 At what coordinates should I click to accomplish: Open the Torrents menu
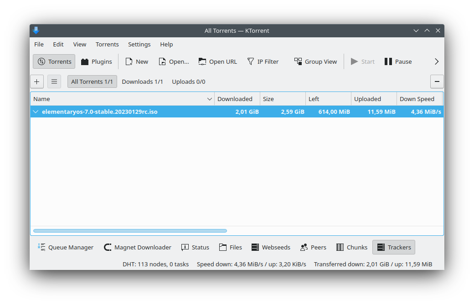tap(107, 45)
